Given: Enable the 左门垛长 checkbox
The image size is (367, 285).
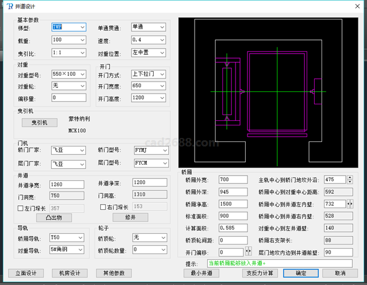Looking at the screenshot, I should tap(20, 209).
